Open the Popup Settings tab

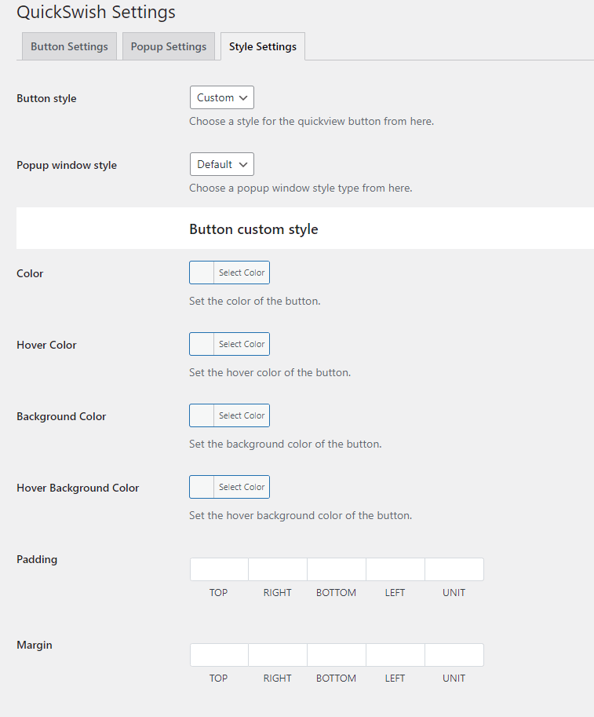pos(169,46)
